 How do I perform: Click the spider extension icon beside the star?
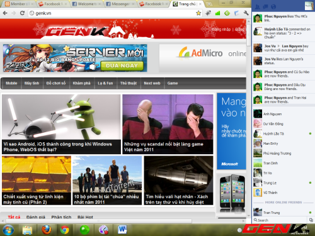click(208, 13)
